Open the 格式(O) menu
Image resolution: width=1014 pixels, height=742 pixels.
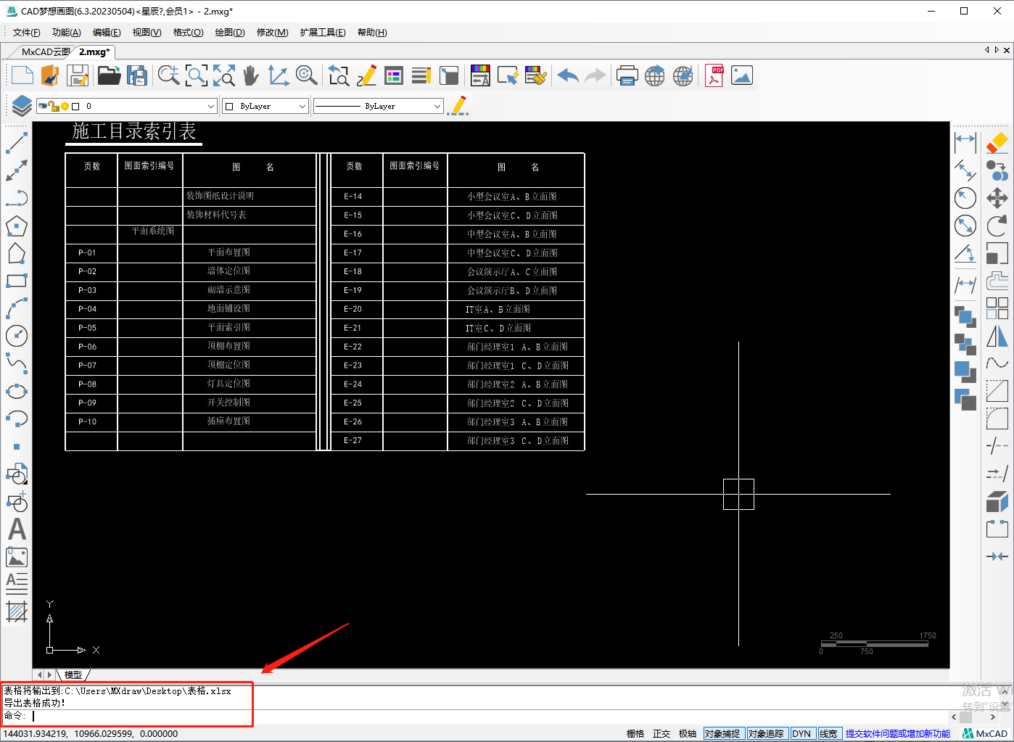(x=188, y=33)
